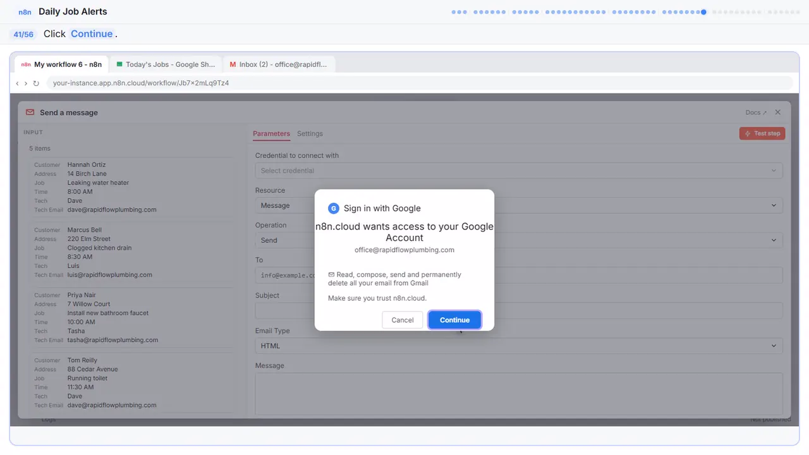Open the Select credential dropdown
Screen dimensions: 809x455
(519, 171)
